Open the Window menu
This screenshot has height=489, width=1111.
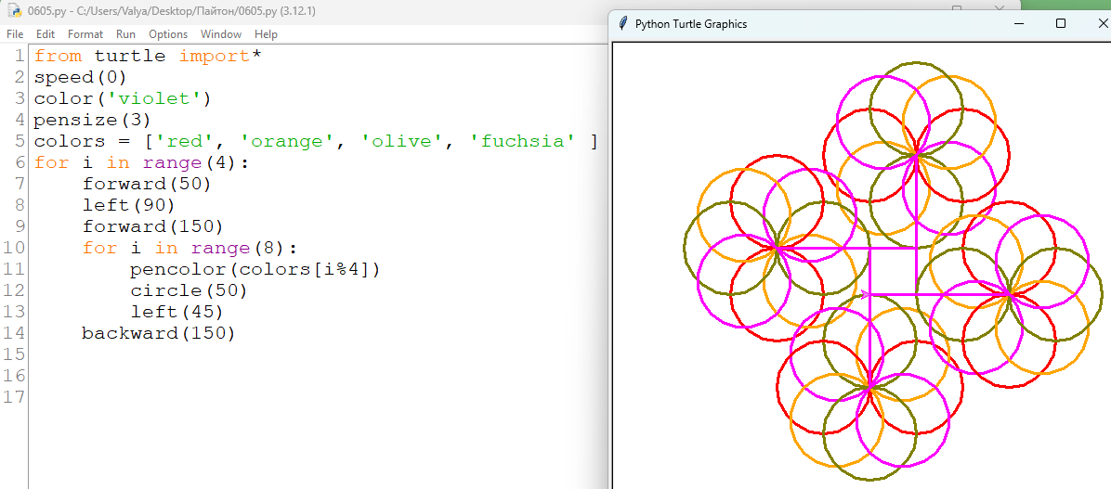click(220, 34)
